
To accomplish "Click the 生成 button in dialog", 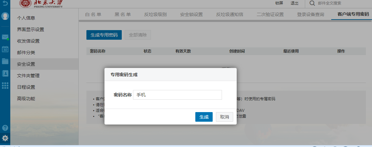I will (204, 117).
